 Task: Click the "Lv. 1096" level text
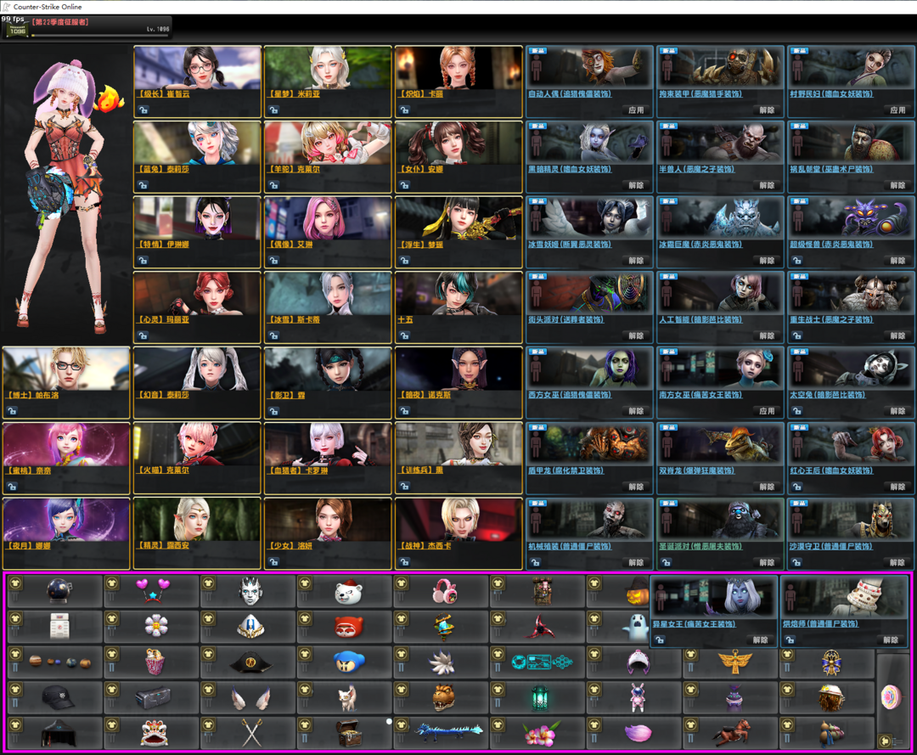158,29
